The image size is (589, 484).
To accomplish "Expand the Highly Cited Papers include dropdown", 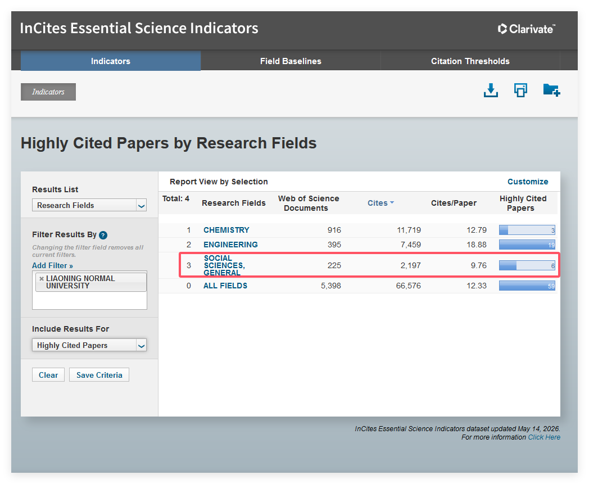I will click(x=89, y=345).
